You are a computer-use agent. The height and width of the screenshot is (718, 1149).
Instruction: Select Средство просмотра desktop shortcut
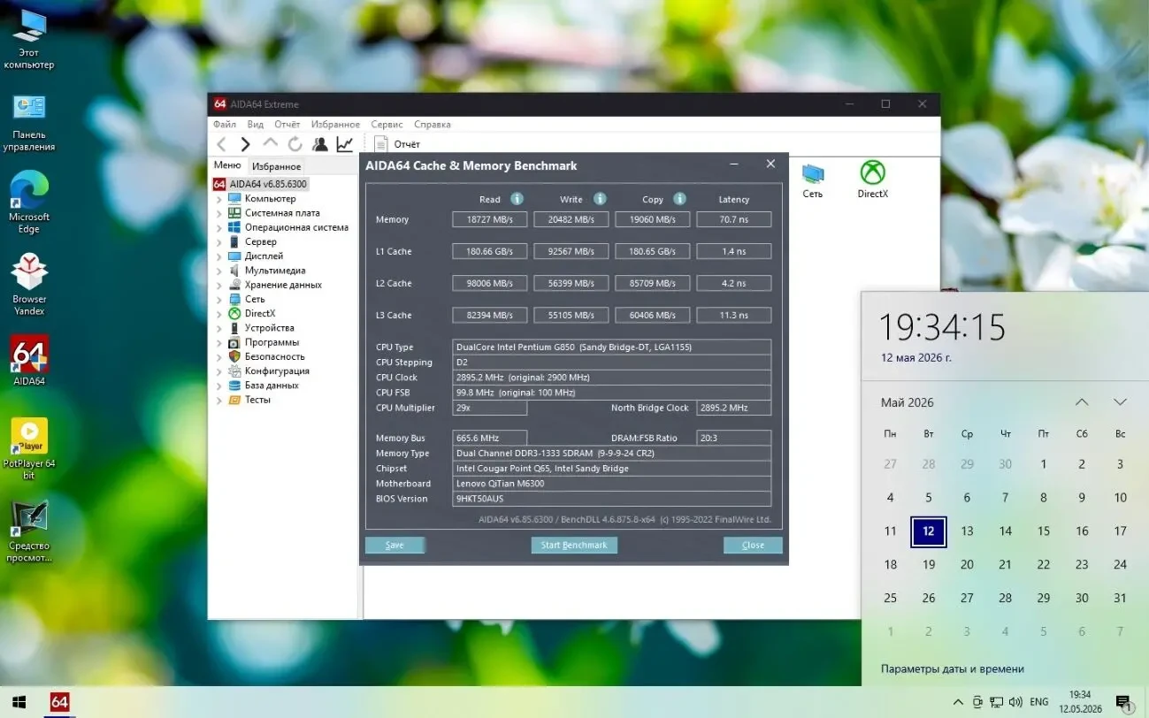point(29,531)
